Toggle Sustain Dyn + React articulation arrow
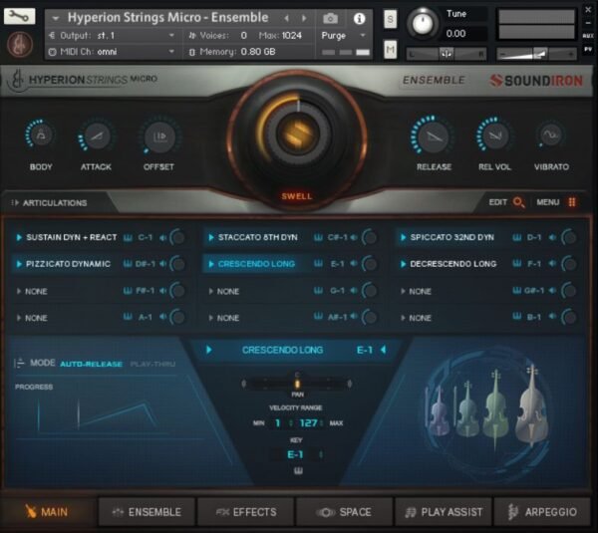Viewport: 598px width, 533px height. (19, 237)
